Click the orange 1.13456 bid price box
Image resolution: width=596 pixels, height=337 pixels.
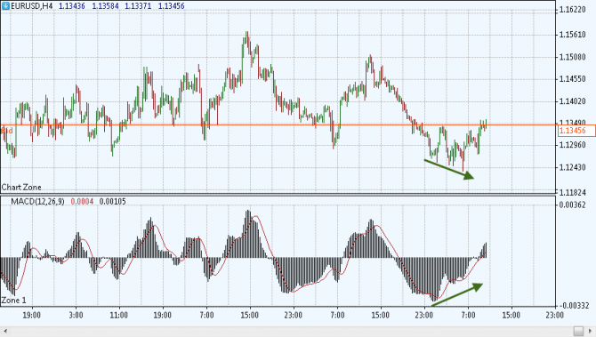click(x=576, y=131)
